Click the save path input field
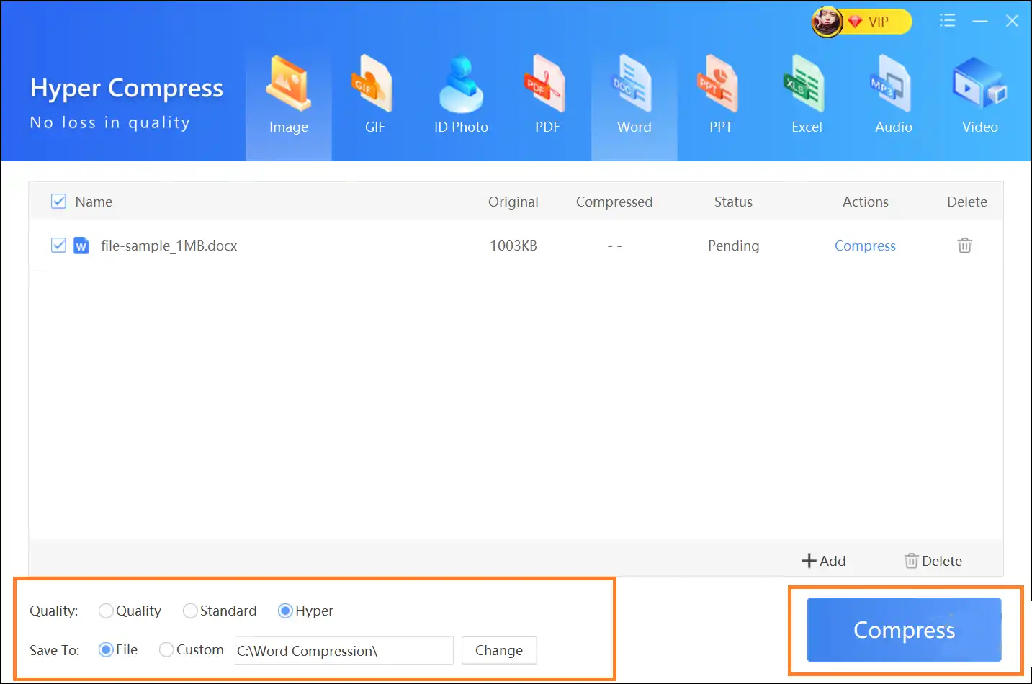The width and height of the screenshot is (1032, 684). tap(344, 650)
